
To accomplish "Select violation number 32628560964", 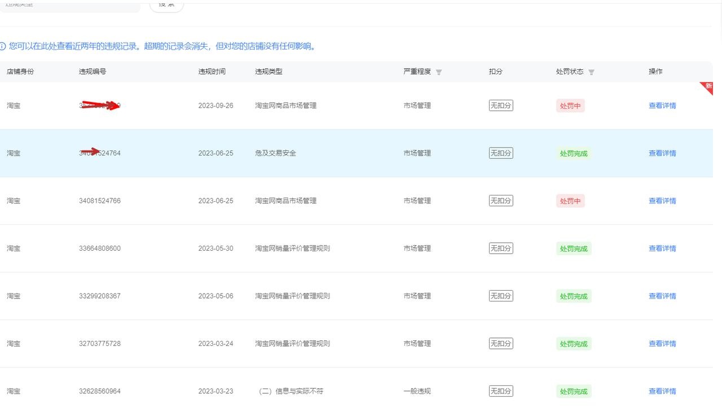I will click(x=100, y=391).
